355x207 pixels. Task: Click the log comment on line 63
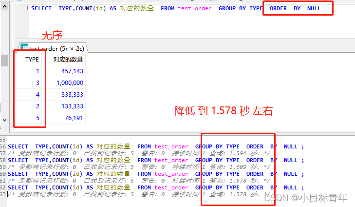139,194
